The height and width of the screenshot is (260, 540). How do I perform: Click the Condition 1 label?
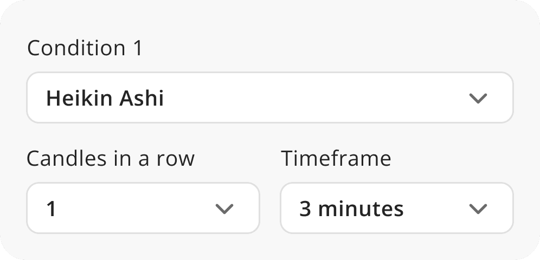(85, 48)
